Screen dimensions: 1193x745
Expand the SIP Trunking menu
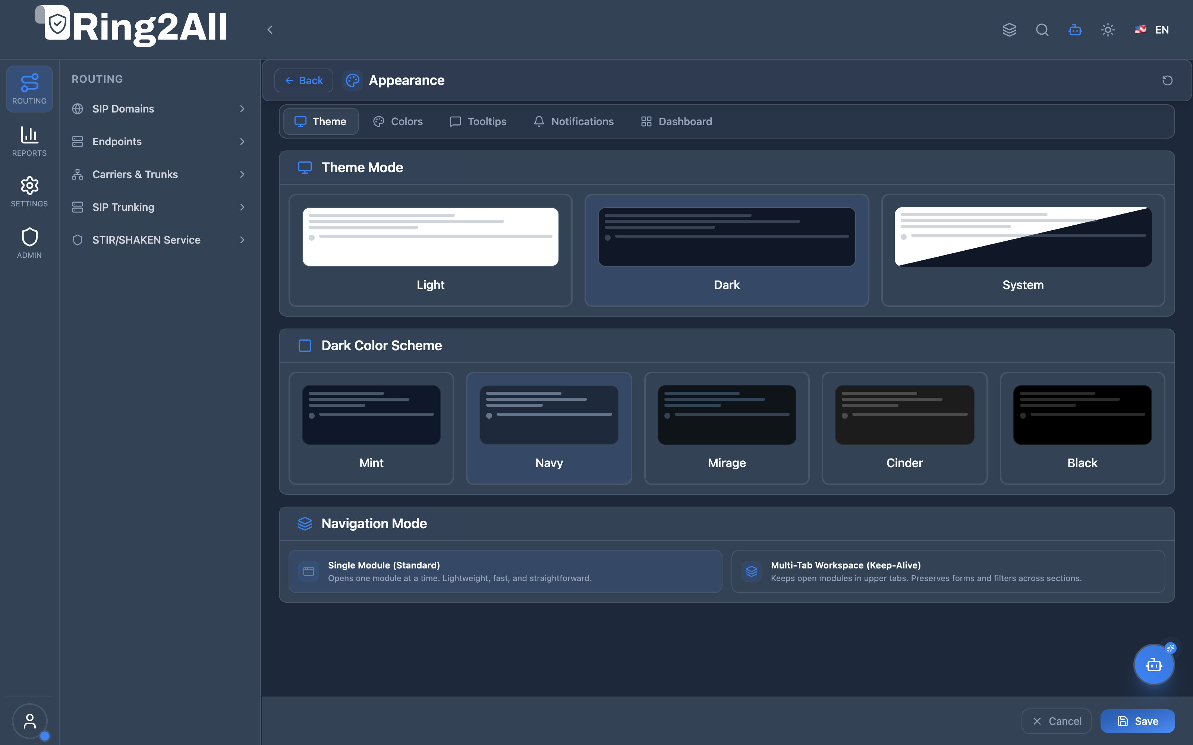(x=159, y=207)
